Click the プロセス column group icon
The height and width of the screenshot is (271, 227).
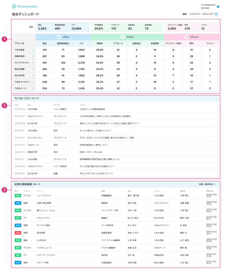[122, 37]
